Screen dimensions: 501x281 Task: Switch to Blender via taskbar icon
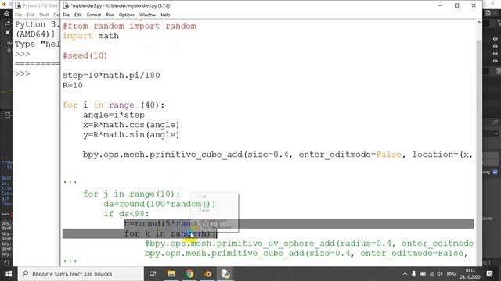point(207,274)
